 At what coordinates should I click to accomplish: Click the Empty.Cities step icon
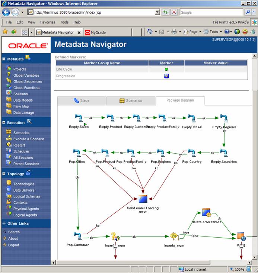[x=192, y=118]
